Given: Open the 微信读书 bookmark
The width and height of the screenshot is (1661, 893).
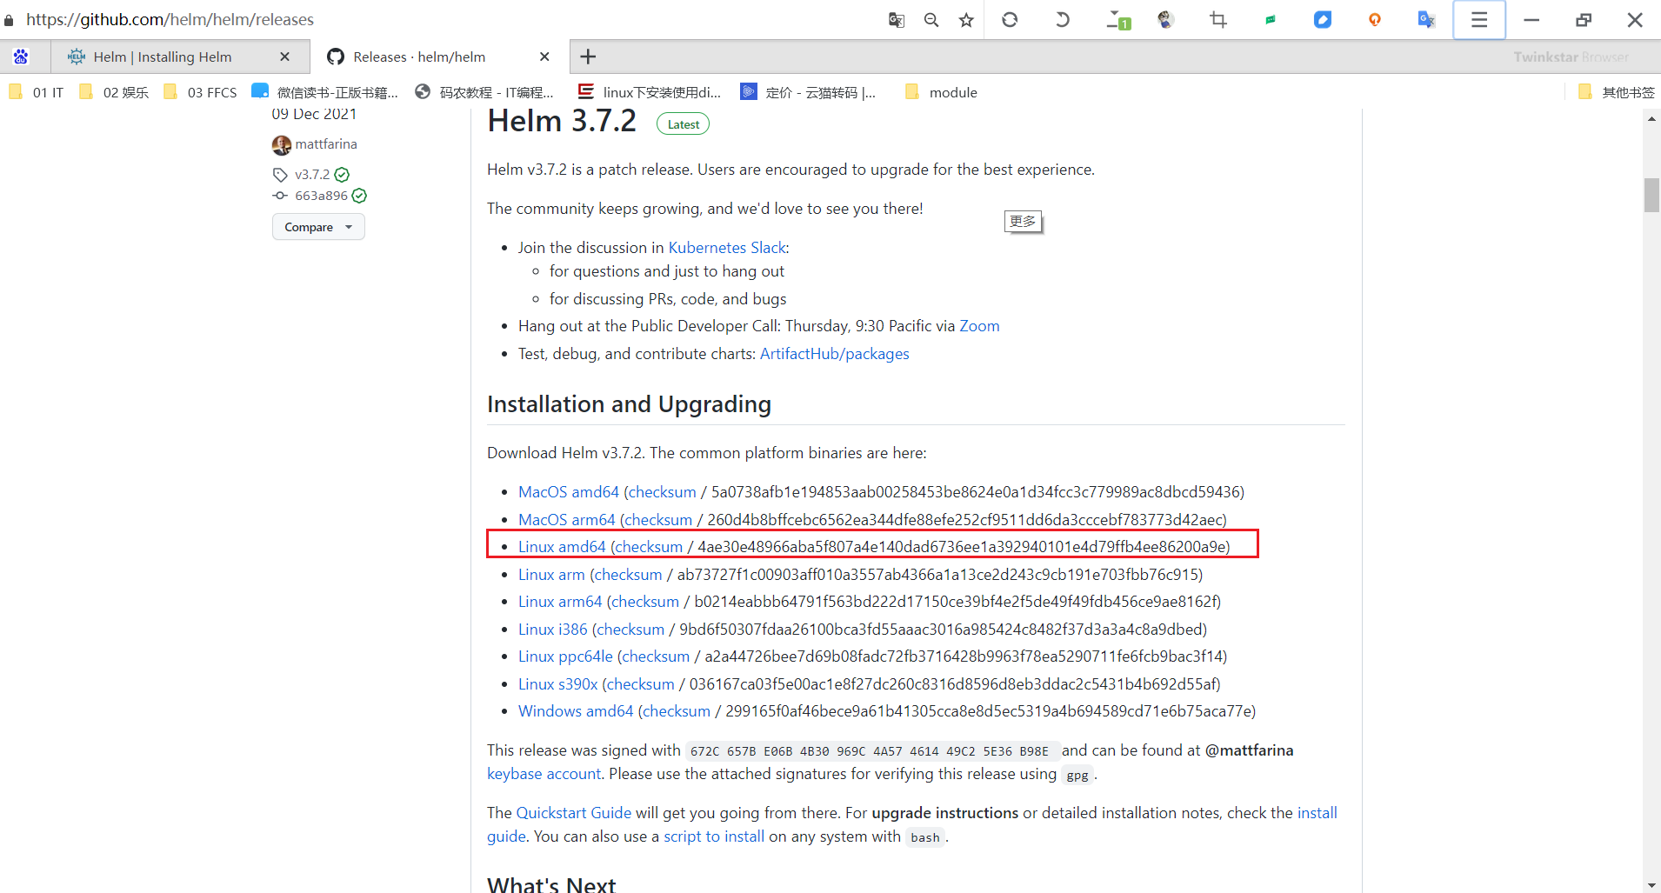Looking at the screenshot, I should click(x=325, y=92).
